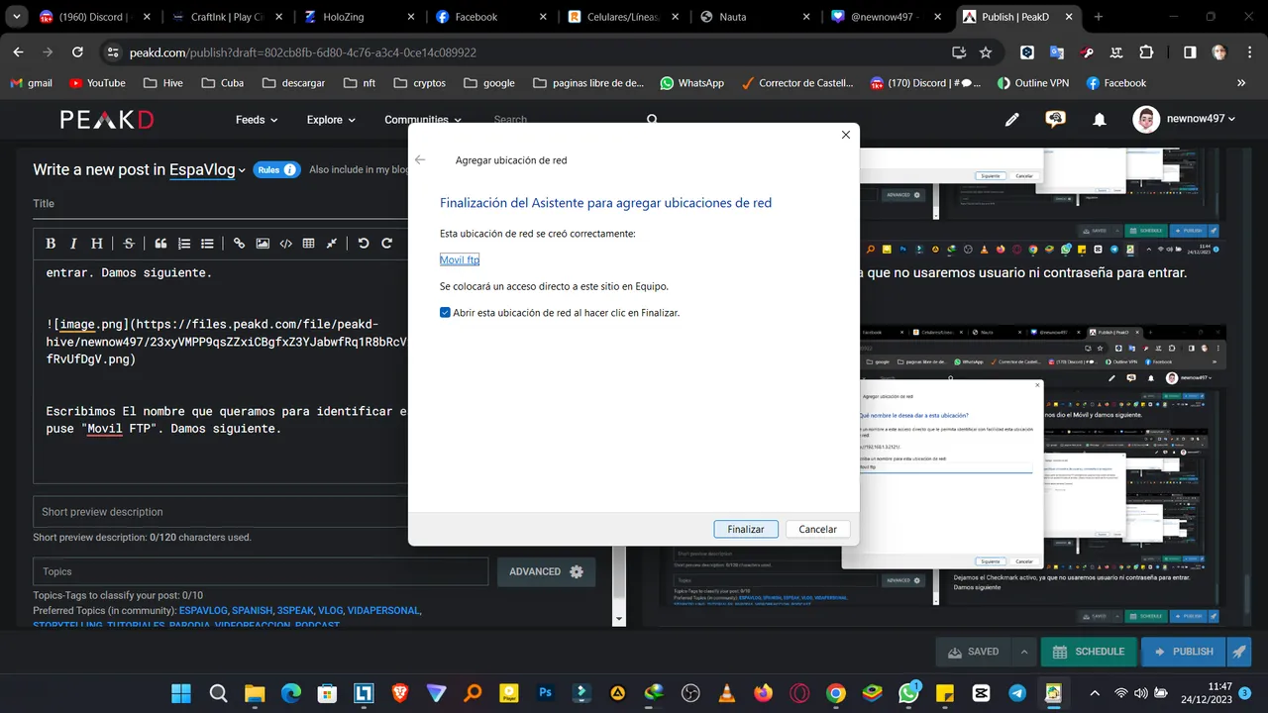This screenshot has width=1268, height=713.
Task: Open the 'Movil ftp' network location link
Action: [x=460, y=259]
